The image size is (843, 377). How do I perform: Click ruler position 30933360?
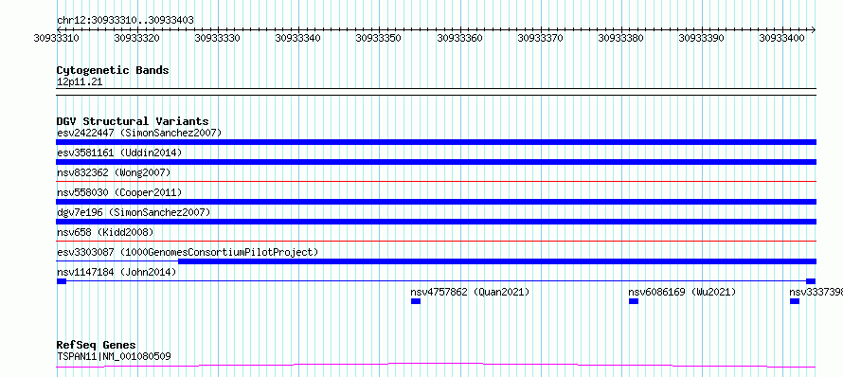pos(459,38)
